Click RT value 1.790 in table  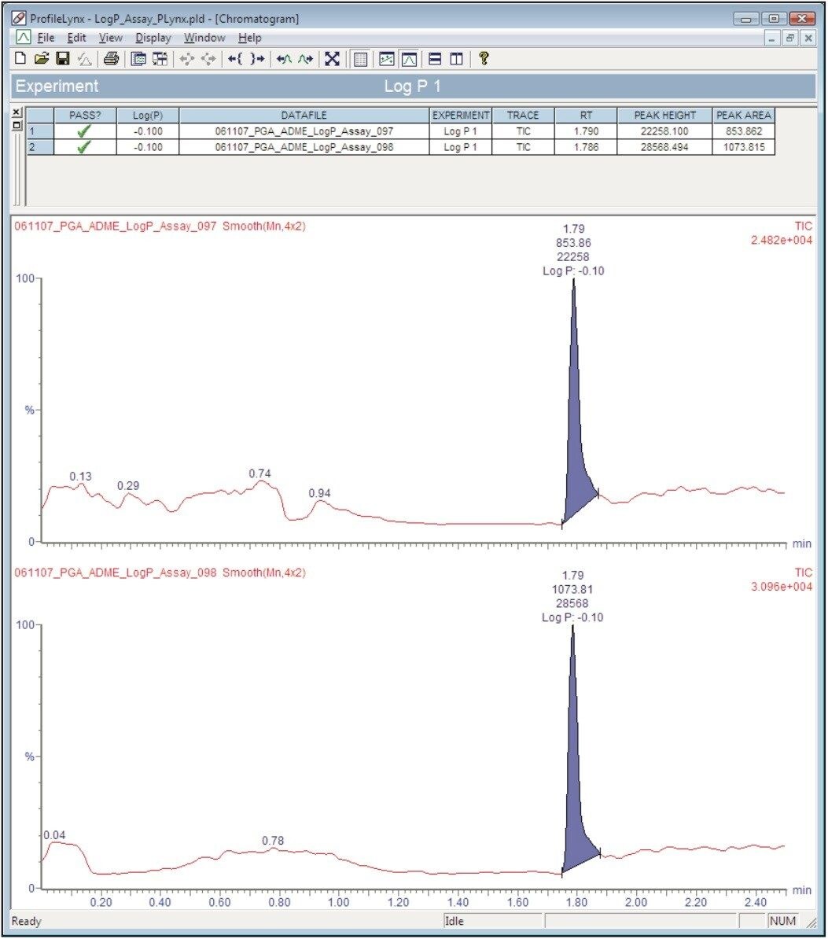coord(586,131)
